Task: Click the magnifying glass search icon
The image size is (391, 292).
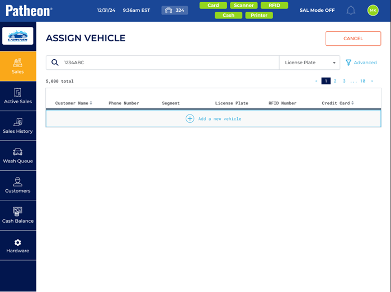Action: point(55,63)
